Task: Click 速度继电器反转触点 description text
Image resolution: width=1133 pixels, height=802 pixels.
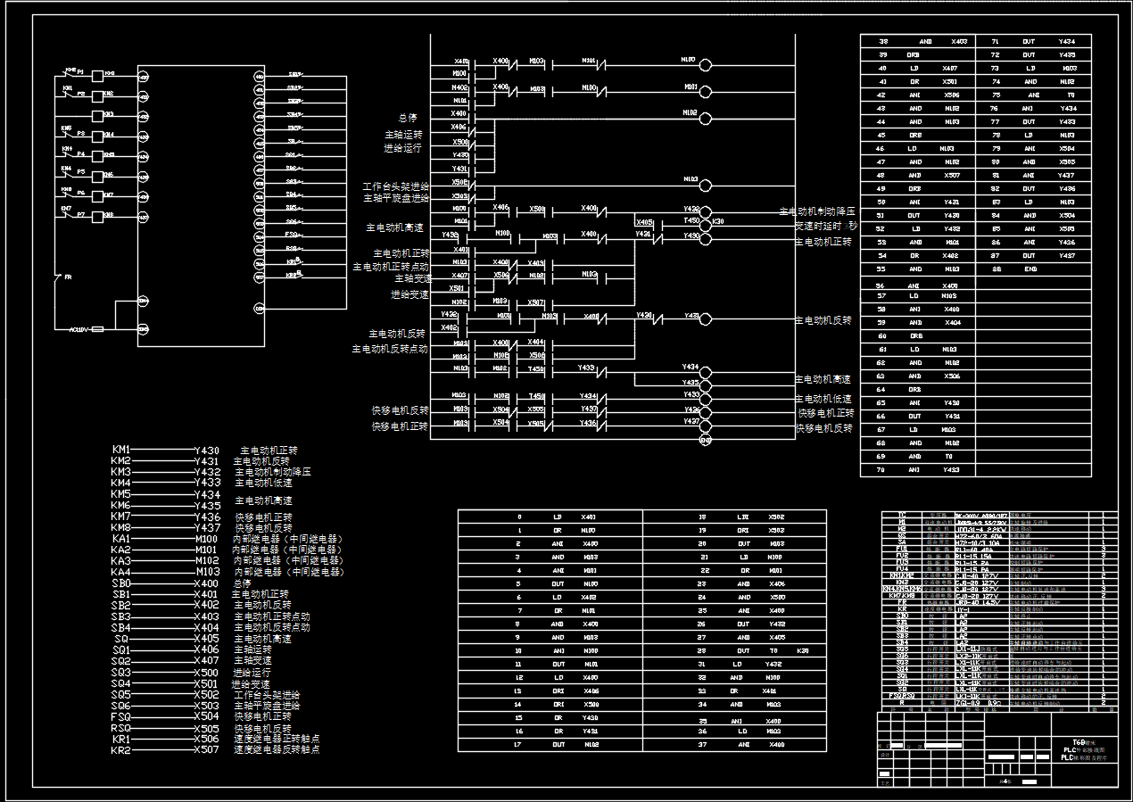Action: pyautogui.click(x=277, y=750)
